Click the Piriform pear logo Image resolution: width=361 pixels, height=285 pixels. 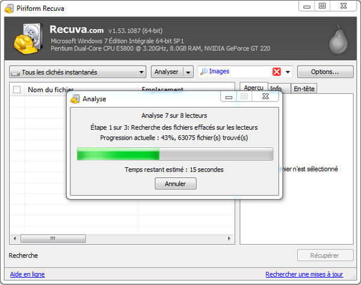(338, 39)
